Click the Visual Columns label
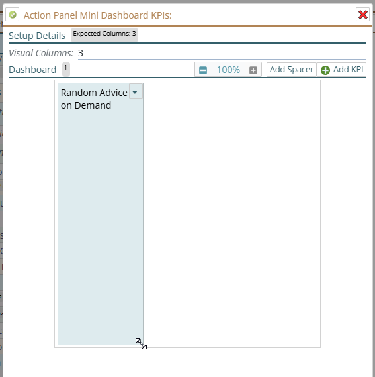 41,53
